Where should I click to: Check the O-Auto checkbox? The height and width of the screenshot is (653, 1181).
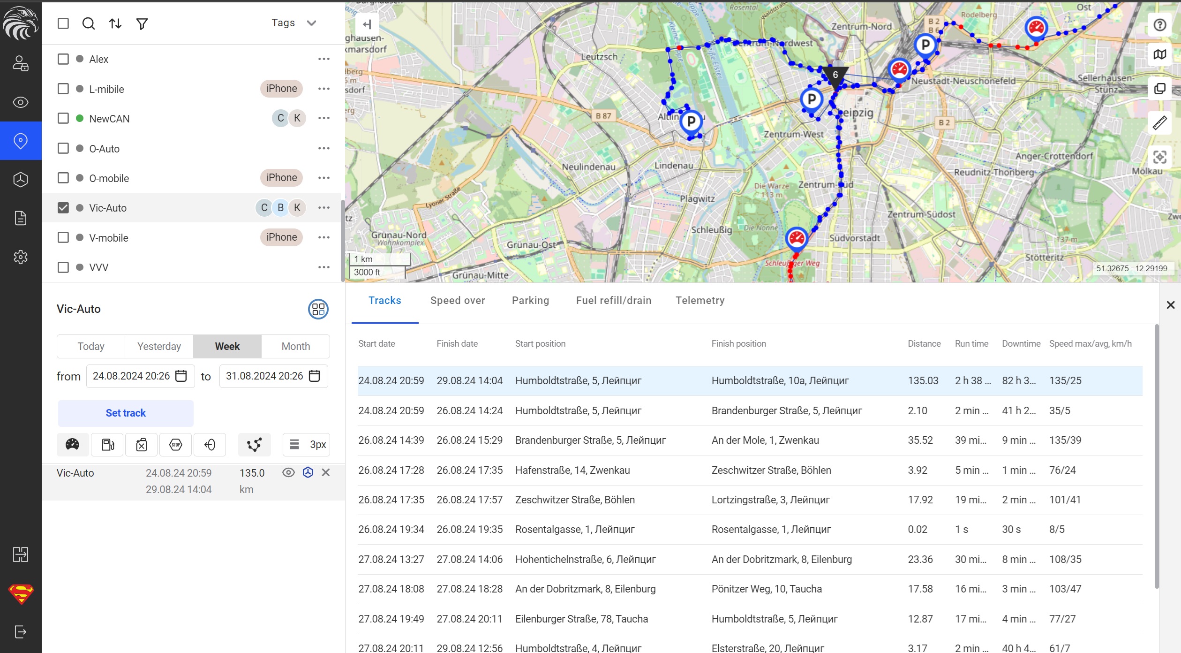(63, 148)
